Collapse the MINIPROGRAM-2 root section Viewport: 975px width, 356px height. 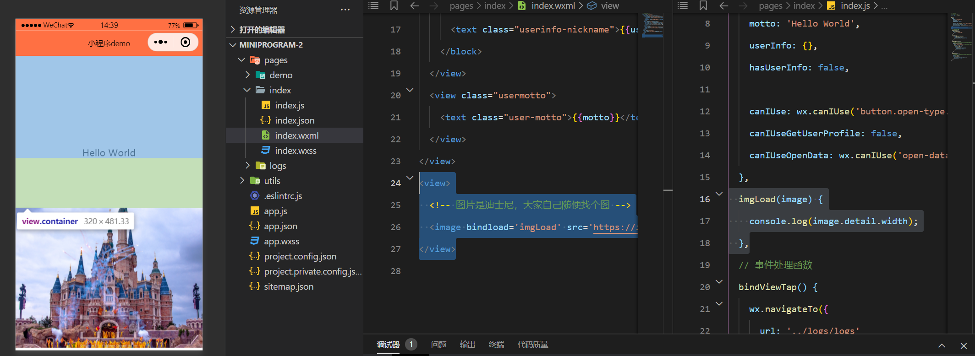pyautogui.click(x=233, y=45)
